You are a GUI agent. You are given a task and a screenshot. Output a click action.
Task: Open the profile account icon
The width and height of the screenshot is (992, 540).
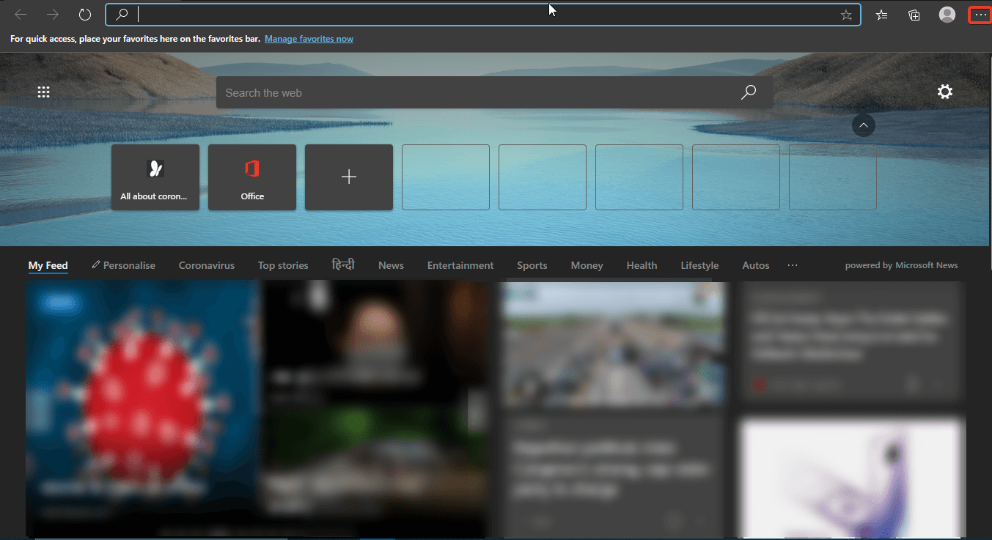point(947,15)
